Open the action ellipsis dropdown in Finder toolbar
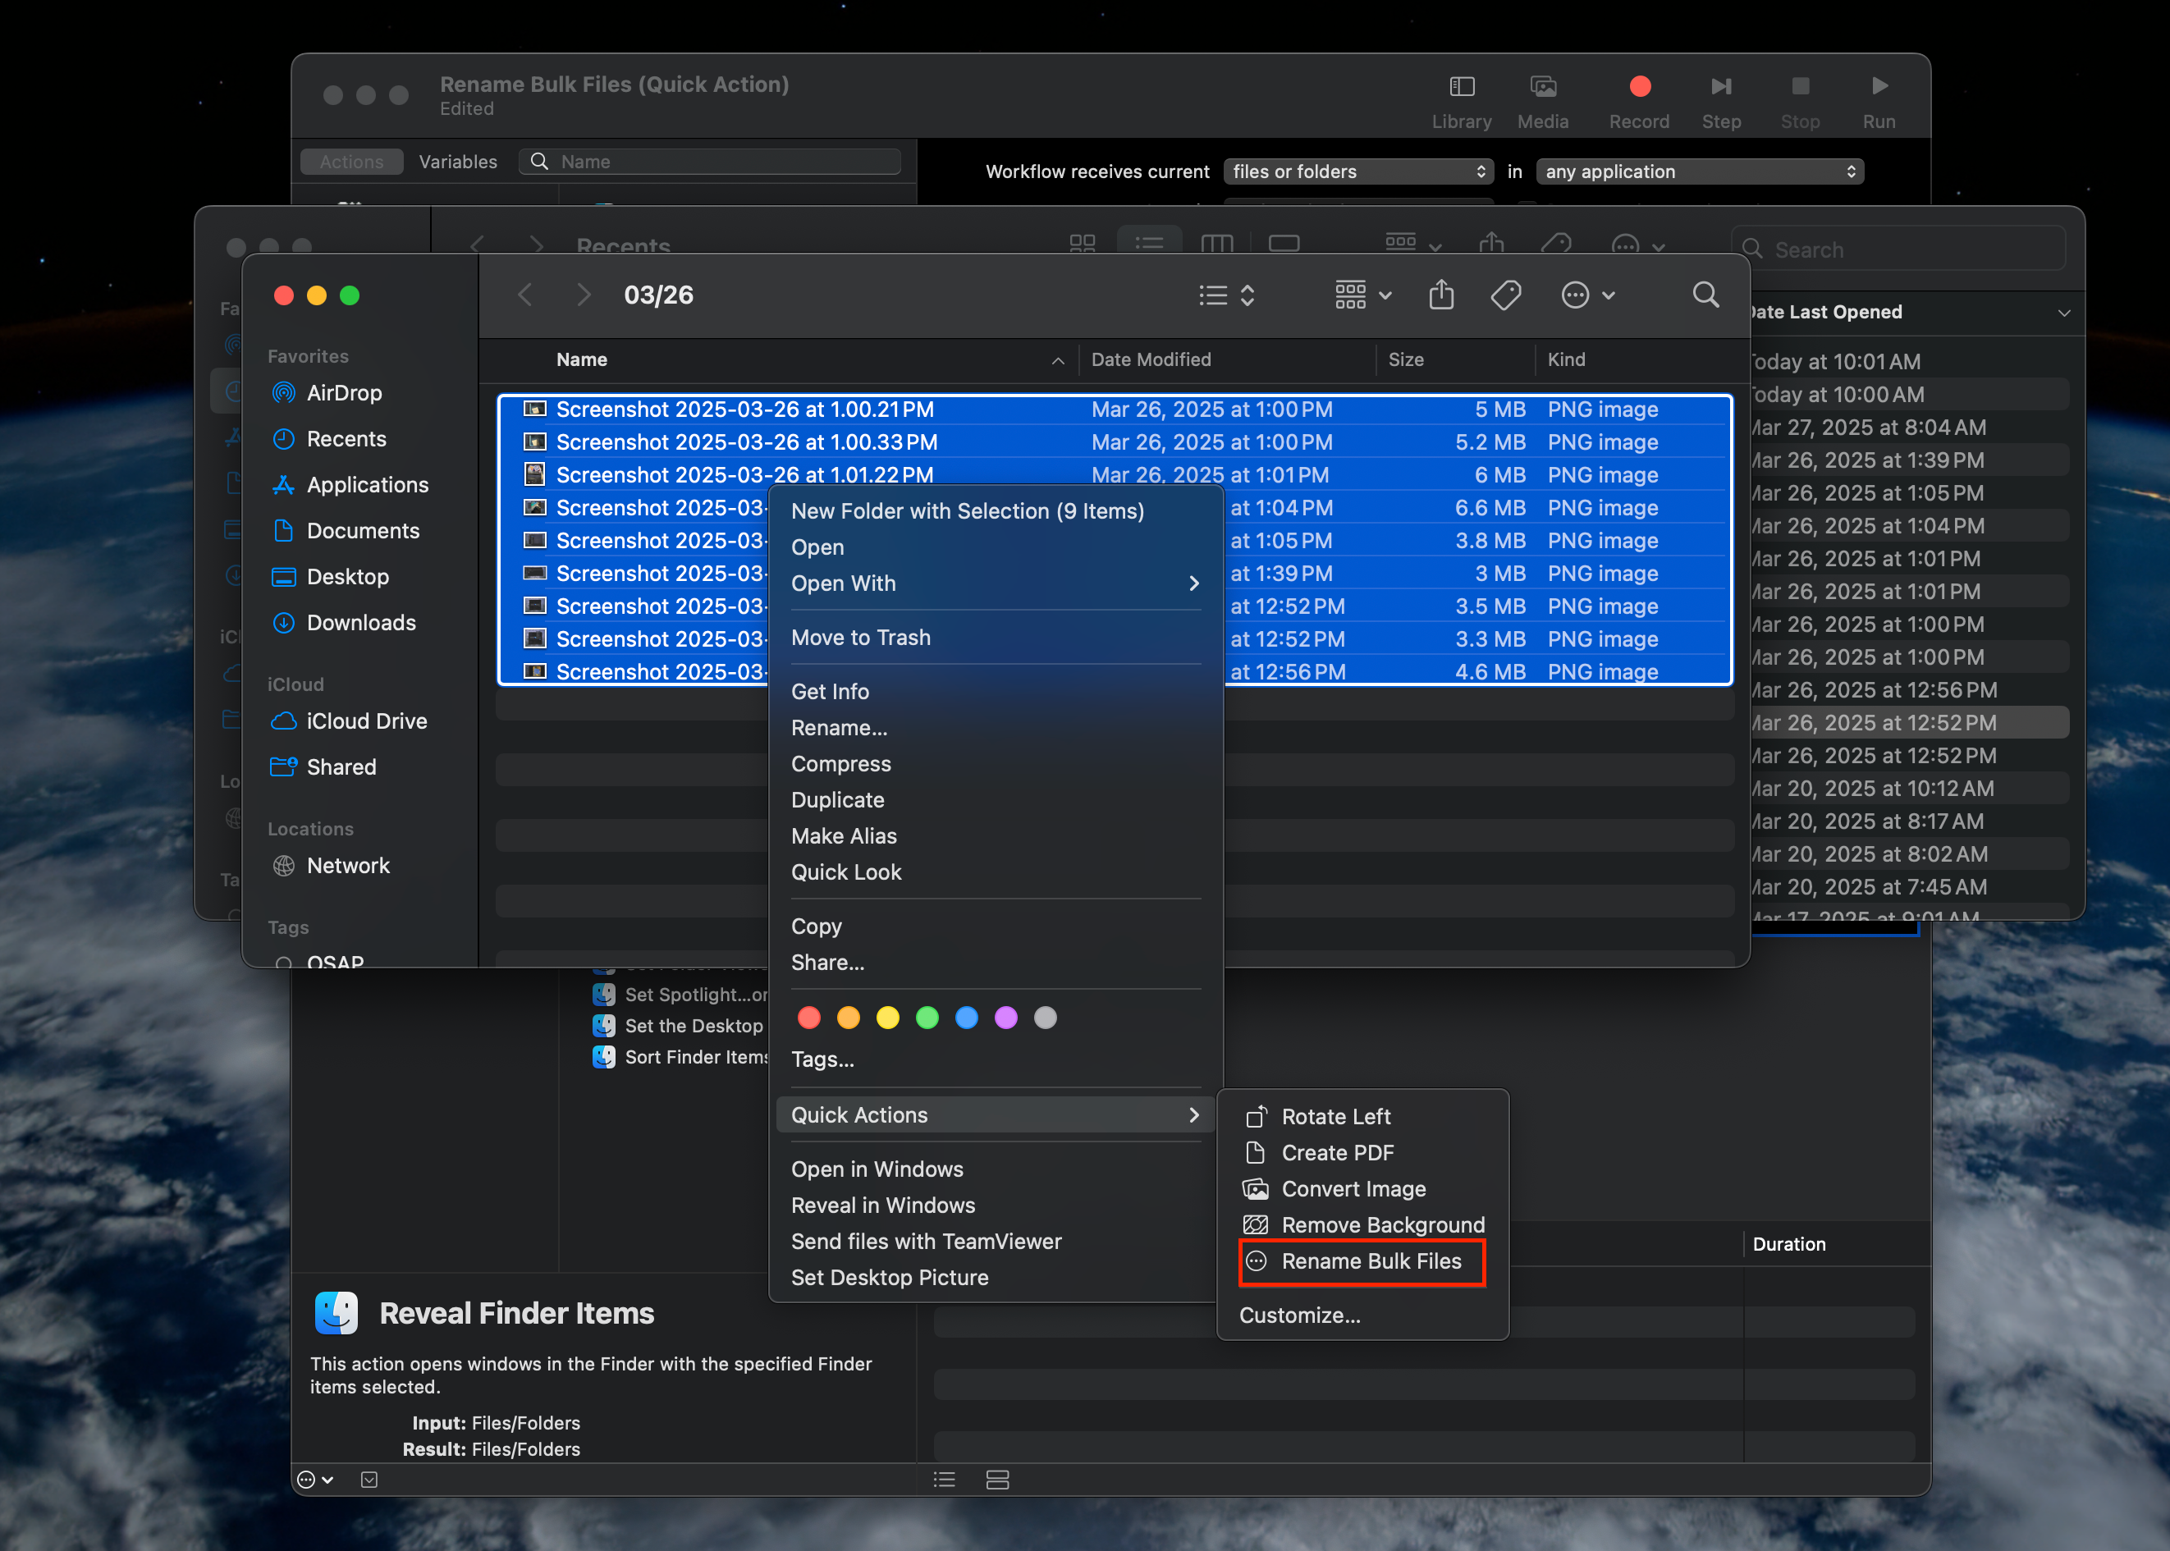Viewport: 2170px width, 1551px height. [x=1587, y=295]
